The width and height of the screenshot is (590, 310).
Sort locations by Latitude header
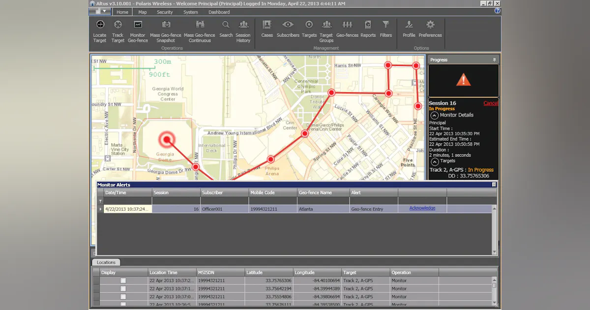[x=269, y=273]
